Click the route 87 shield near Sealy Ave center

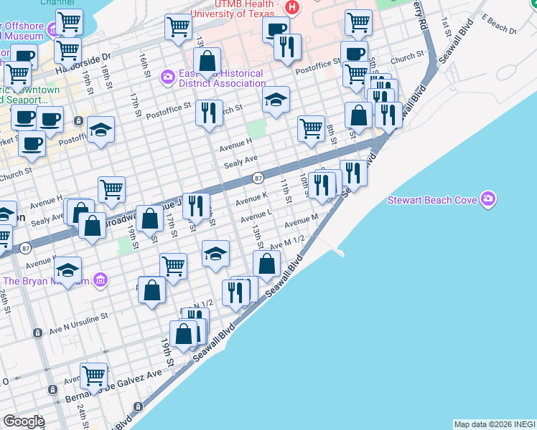tap(258, 178)
